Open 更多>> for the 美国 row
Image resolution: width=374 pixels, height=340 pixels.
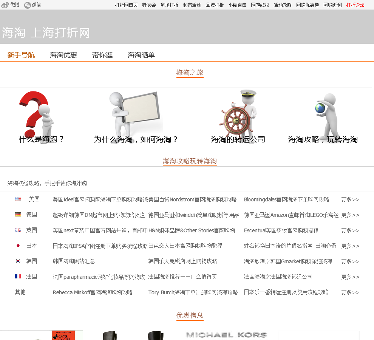pyautogui.click(x=350, y=199)
